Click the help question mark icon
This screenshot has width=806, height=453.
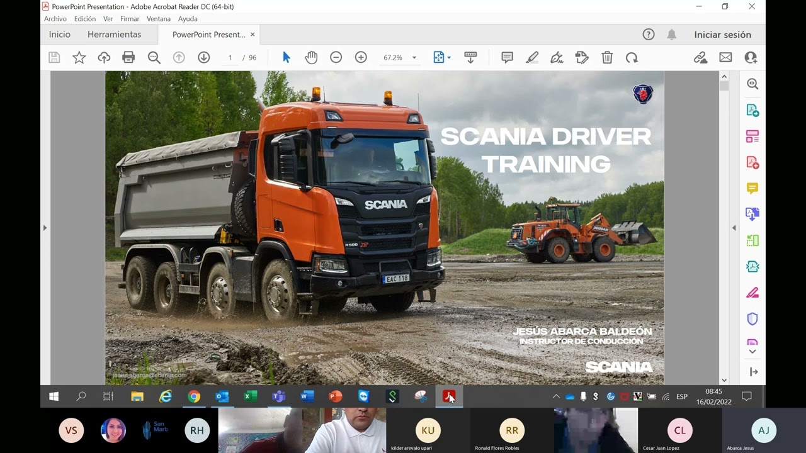click(x=649, y=35)
